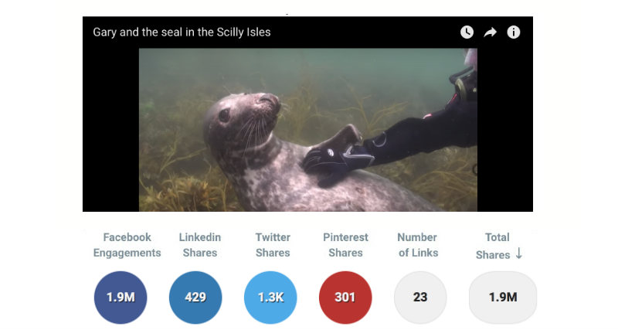Click the red Pinterest 301 shares circle
This screenshot has height=330, width=618.
[345, 298]
